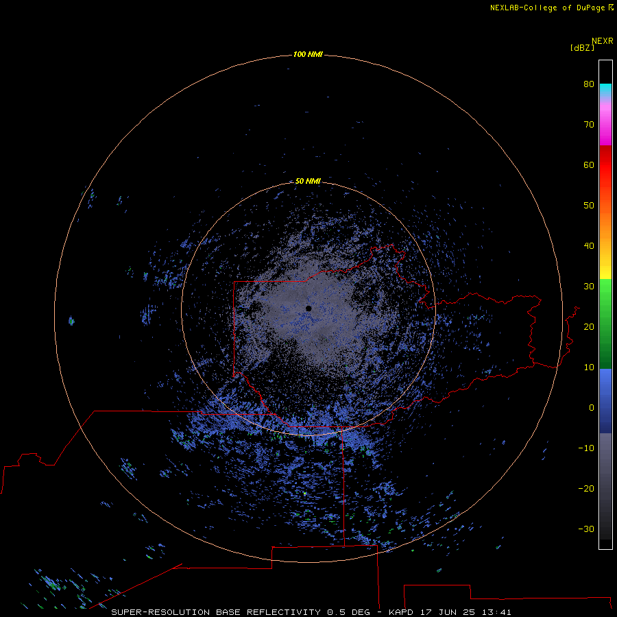Click the KAPD station identifier in caption

pos(401,612)
